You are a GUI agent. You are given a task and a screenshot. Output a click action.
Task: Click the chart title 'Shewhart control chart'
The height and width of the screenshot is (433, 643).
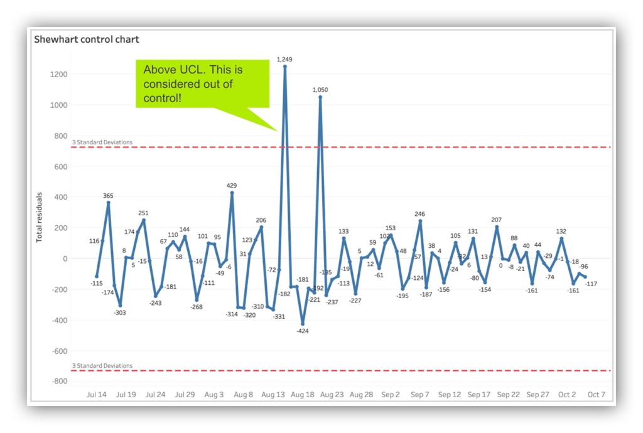click(86, 39)
